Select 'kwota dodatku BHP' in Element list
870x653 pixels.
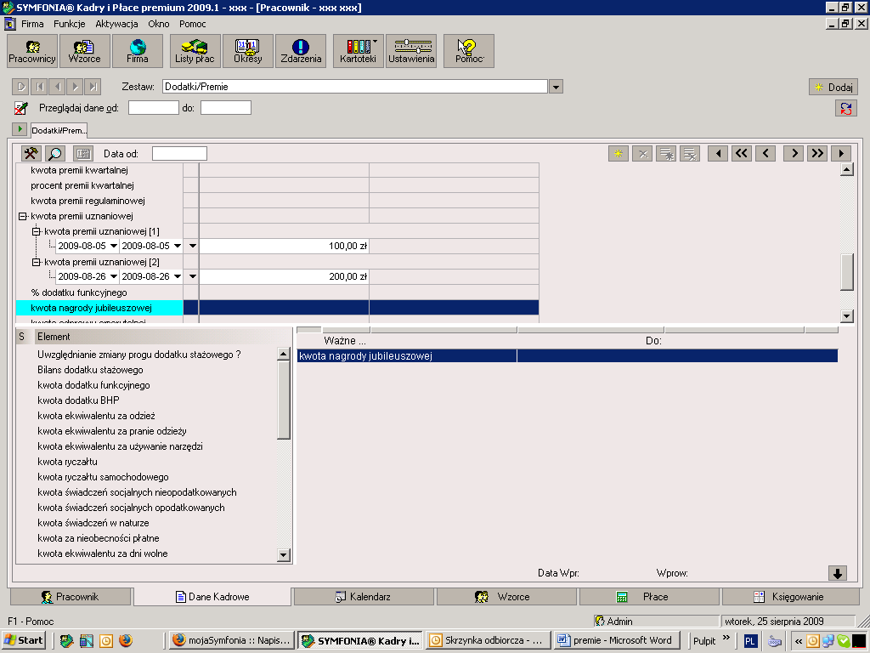78,400
